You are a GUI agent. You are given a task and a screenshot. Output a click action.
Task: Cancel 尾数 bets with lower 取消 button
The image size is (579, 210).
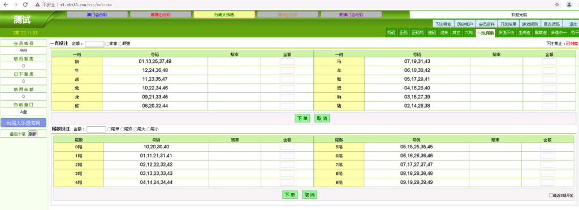(x=309, y=195)
